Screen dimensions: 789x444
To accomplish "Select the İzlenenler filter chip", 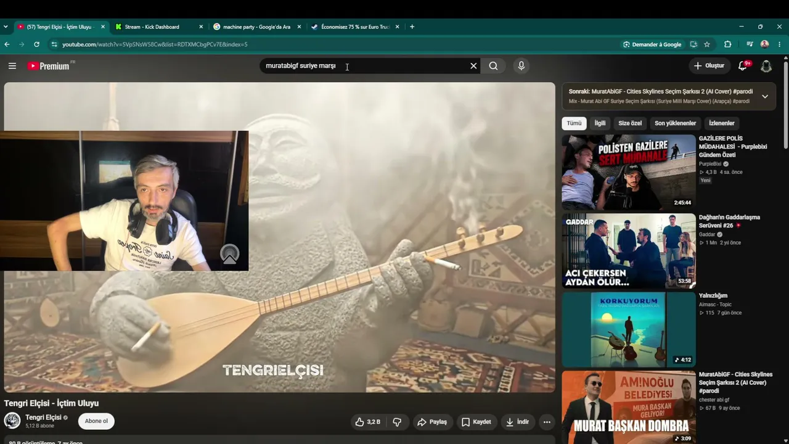I will (x=722, y=123).
